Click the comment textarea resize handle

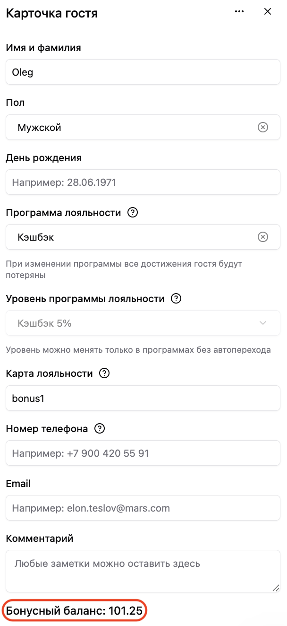point(276,588)
